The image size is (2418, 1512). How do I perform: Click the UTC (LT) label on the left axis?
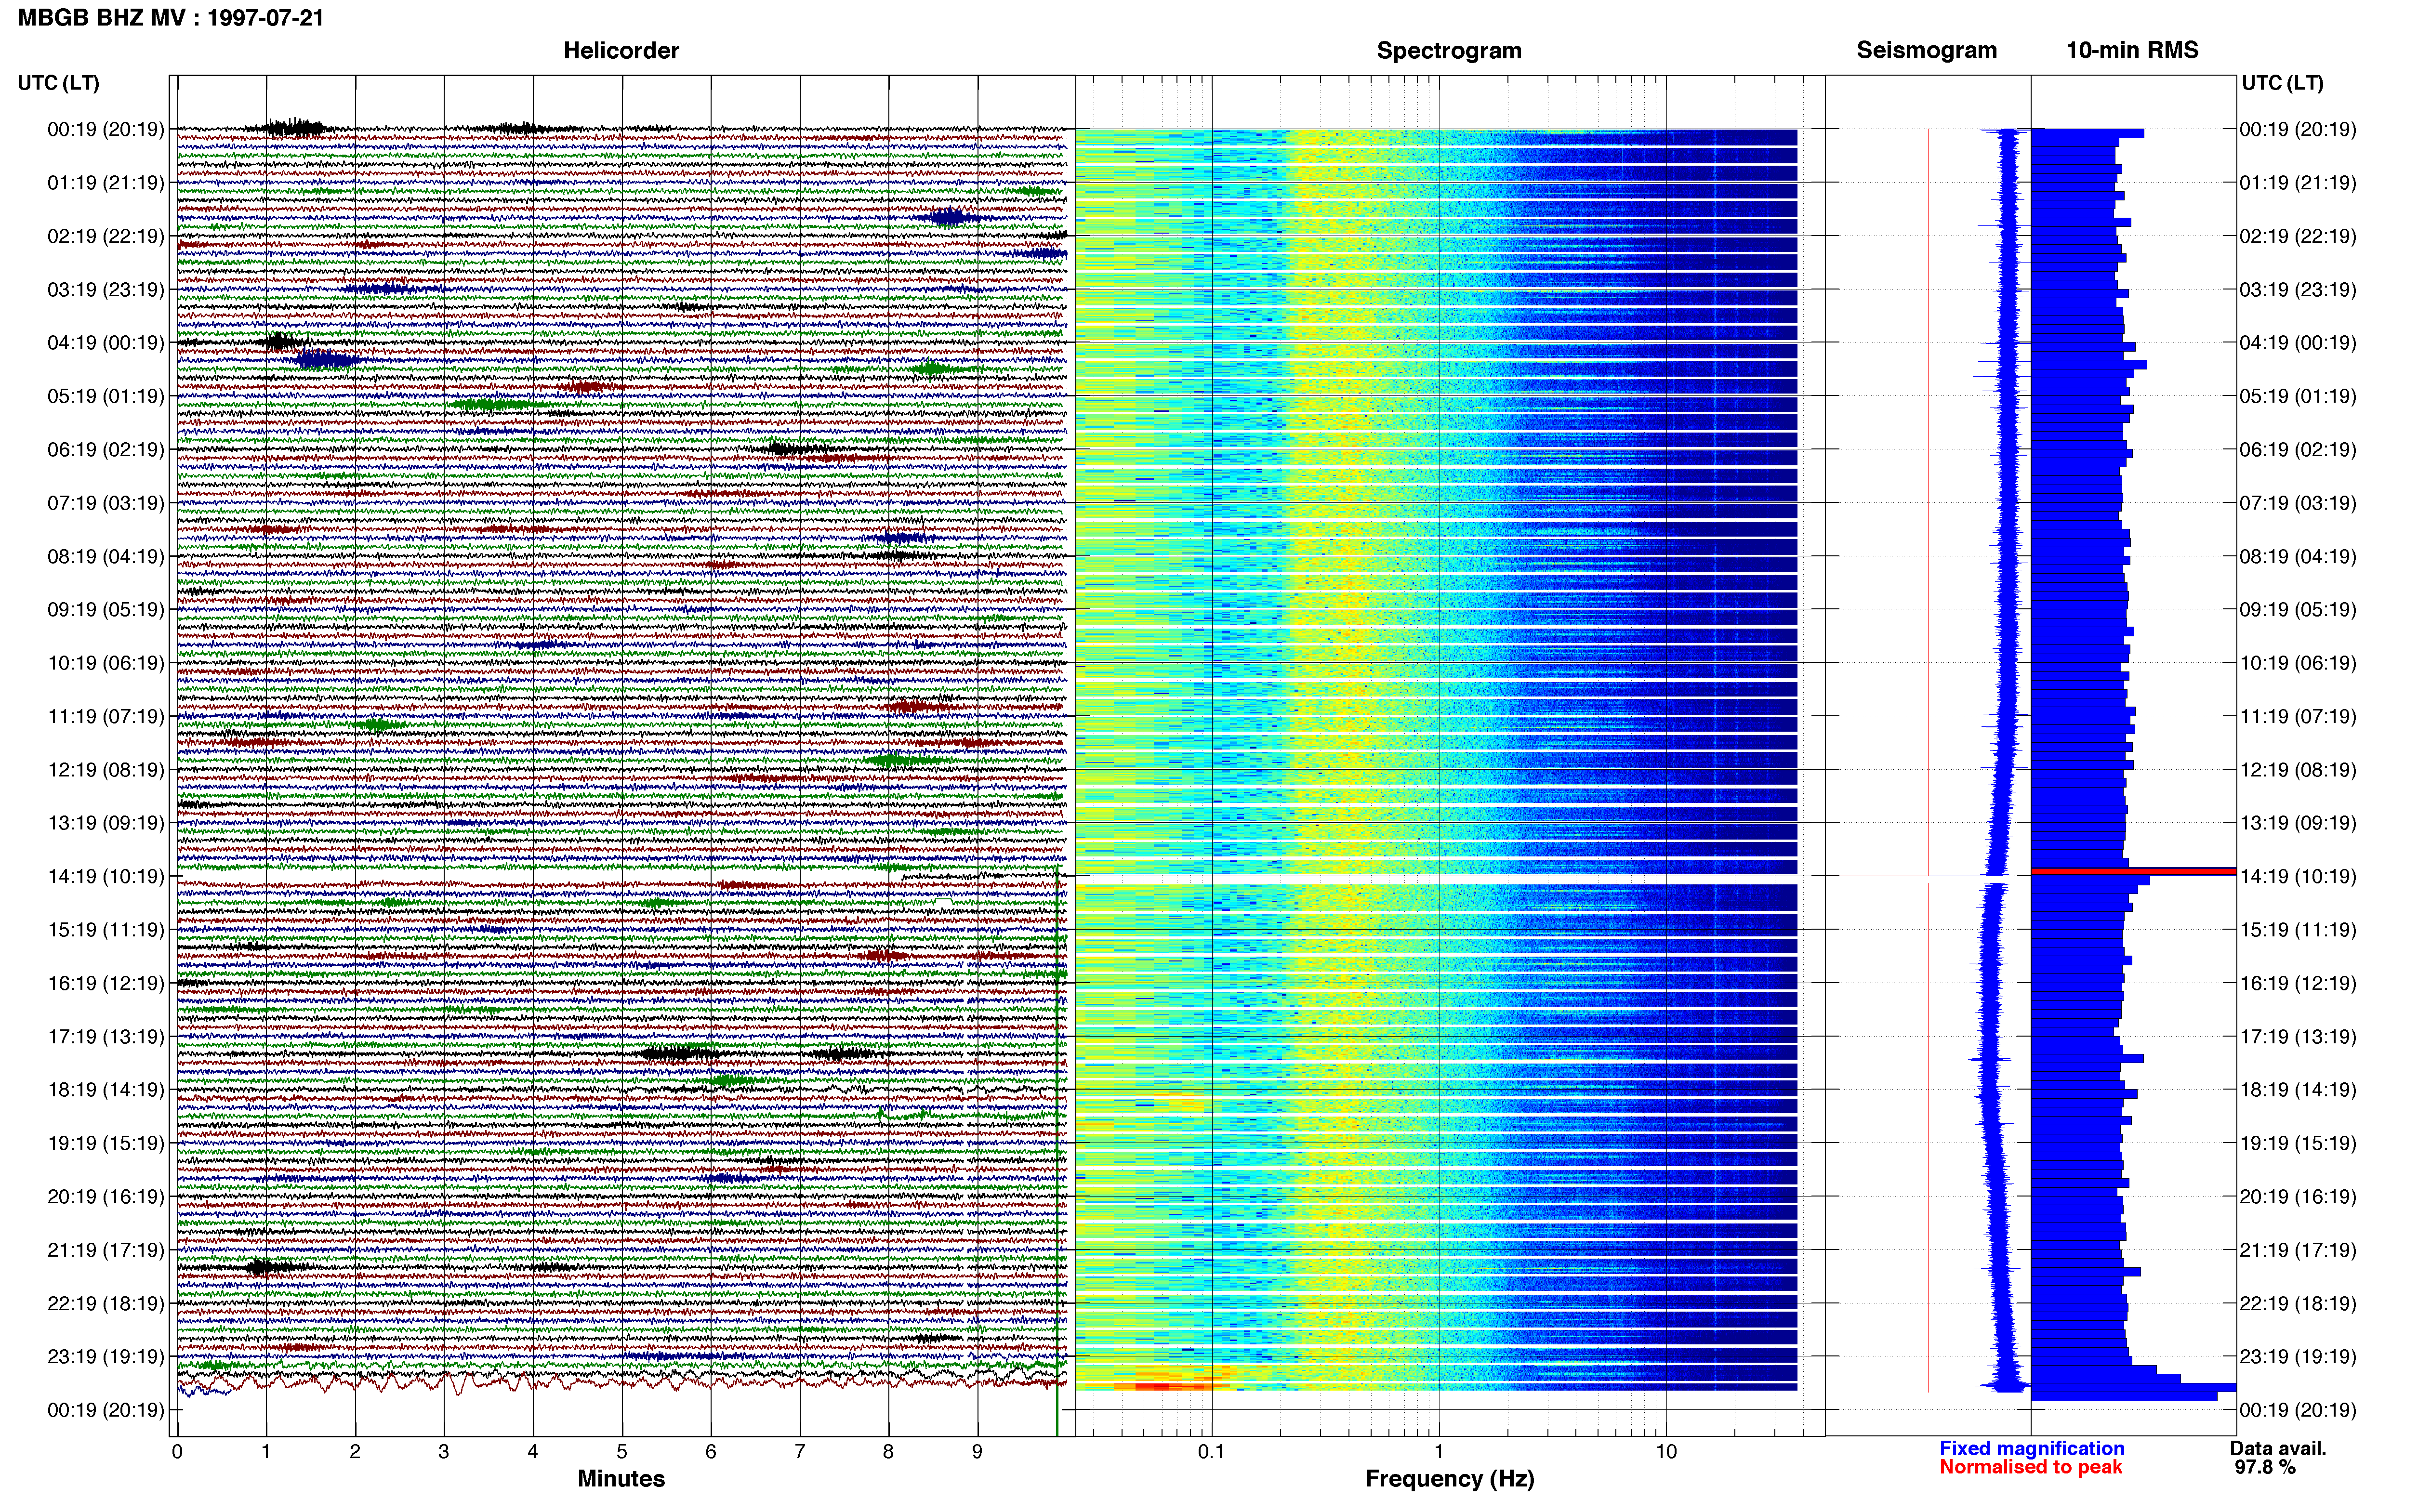pos(58,83)
